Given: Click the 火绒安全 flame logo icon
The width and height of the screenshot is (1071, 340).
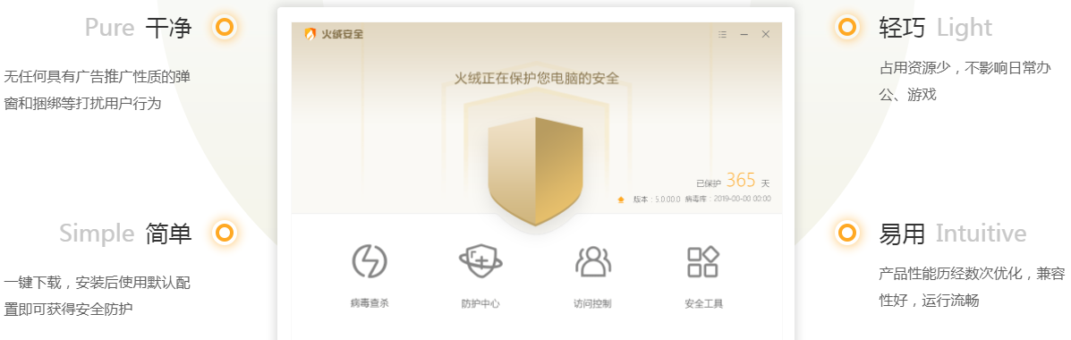Looking at the screenshot, I should [310, 34].
